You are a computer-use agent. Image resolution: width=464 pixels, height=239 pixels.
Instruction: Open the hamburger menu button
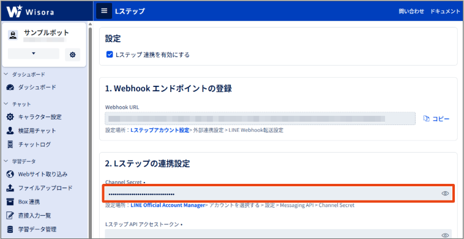point(104,11)
